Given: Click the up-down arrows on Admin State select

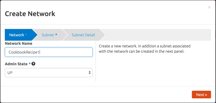Looking at the screenshot, I should tap(90, 73).
